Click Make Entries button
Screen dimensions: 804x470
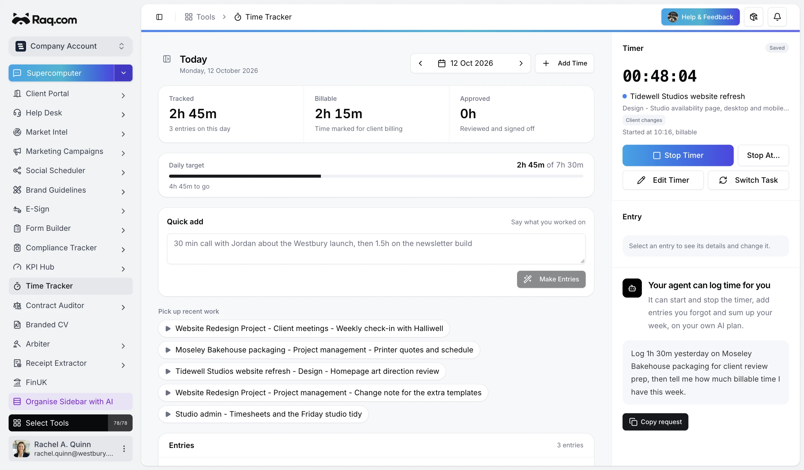[x=551, y=279]
